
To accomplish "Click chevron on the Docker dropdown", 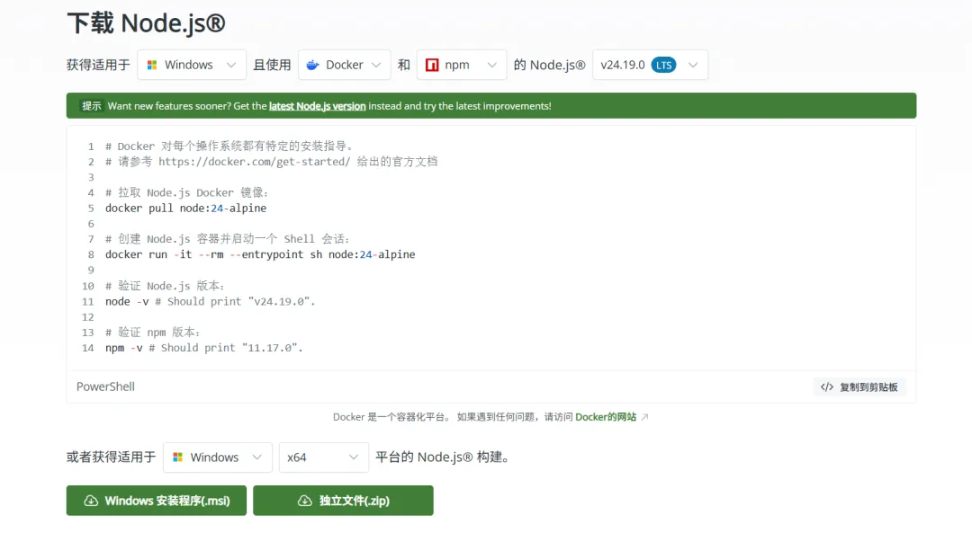I will (x=376, y=65).
